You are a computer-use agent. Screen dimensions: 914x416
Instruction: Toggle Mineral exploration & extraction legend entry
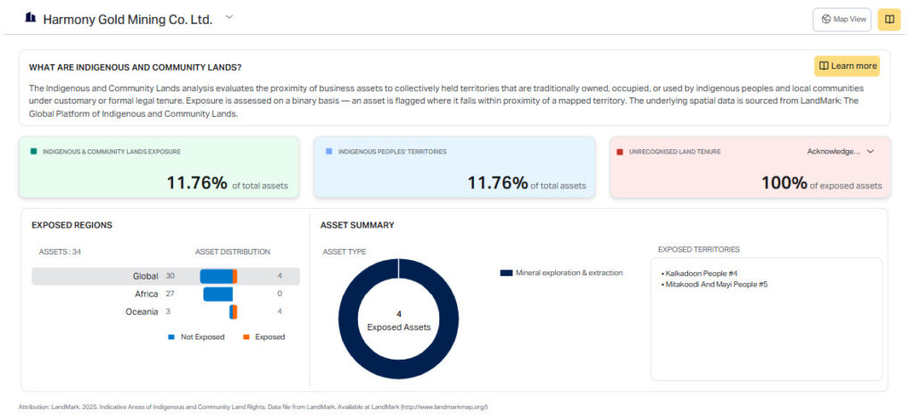tap(561, 272)
